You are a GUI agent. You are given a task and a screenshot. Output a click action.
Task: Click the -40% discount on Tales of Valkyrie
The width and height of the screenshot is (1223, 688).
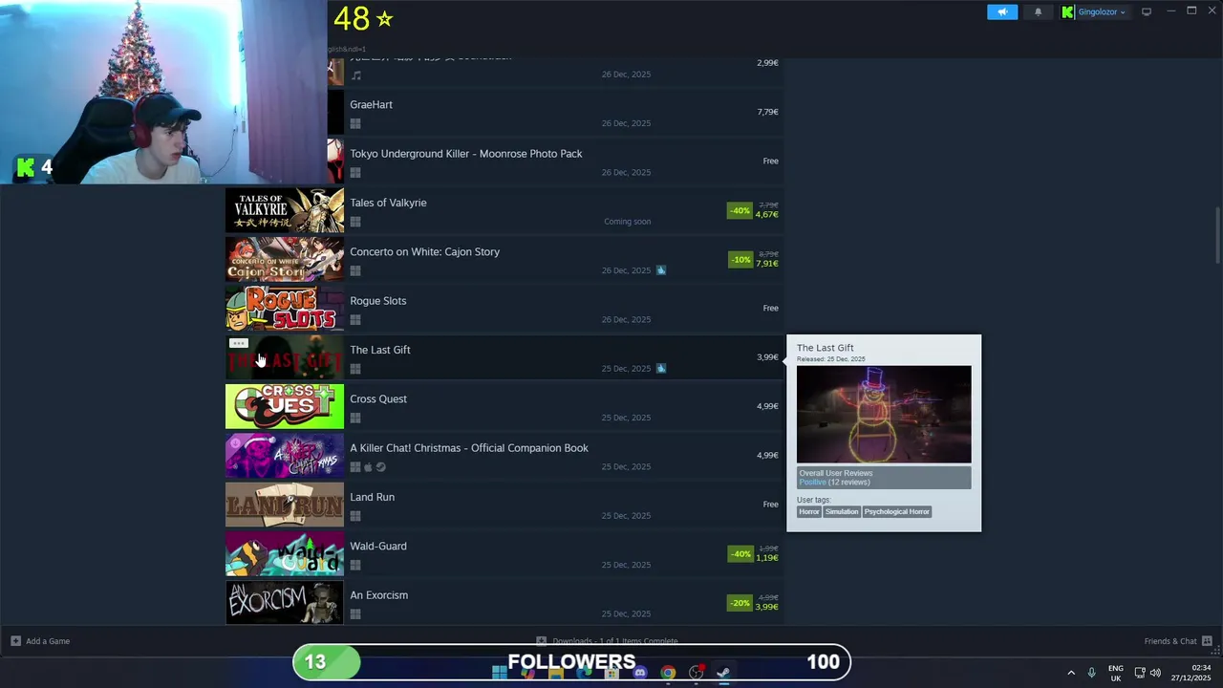coord(740,210)
